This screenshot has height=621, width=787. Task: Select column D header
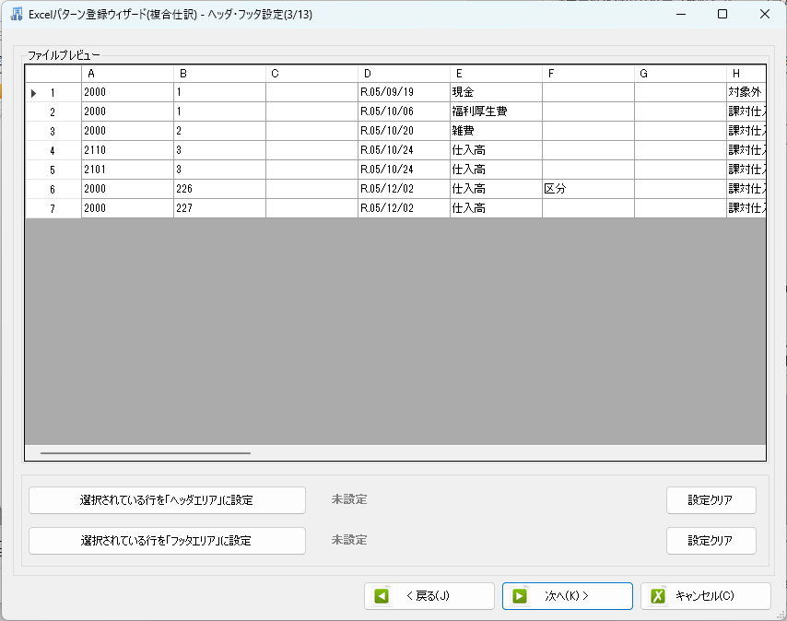(x=404, y=74)
